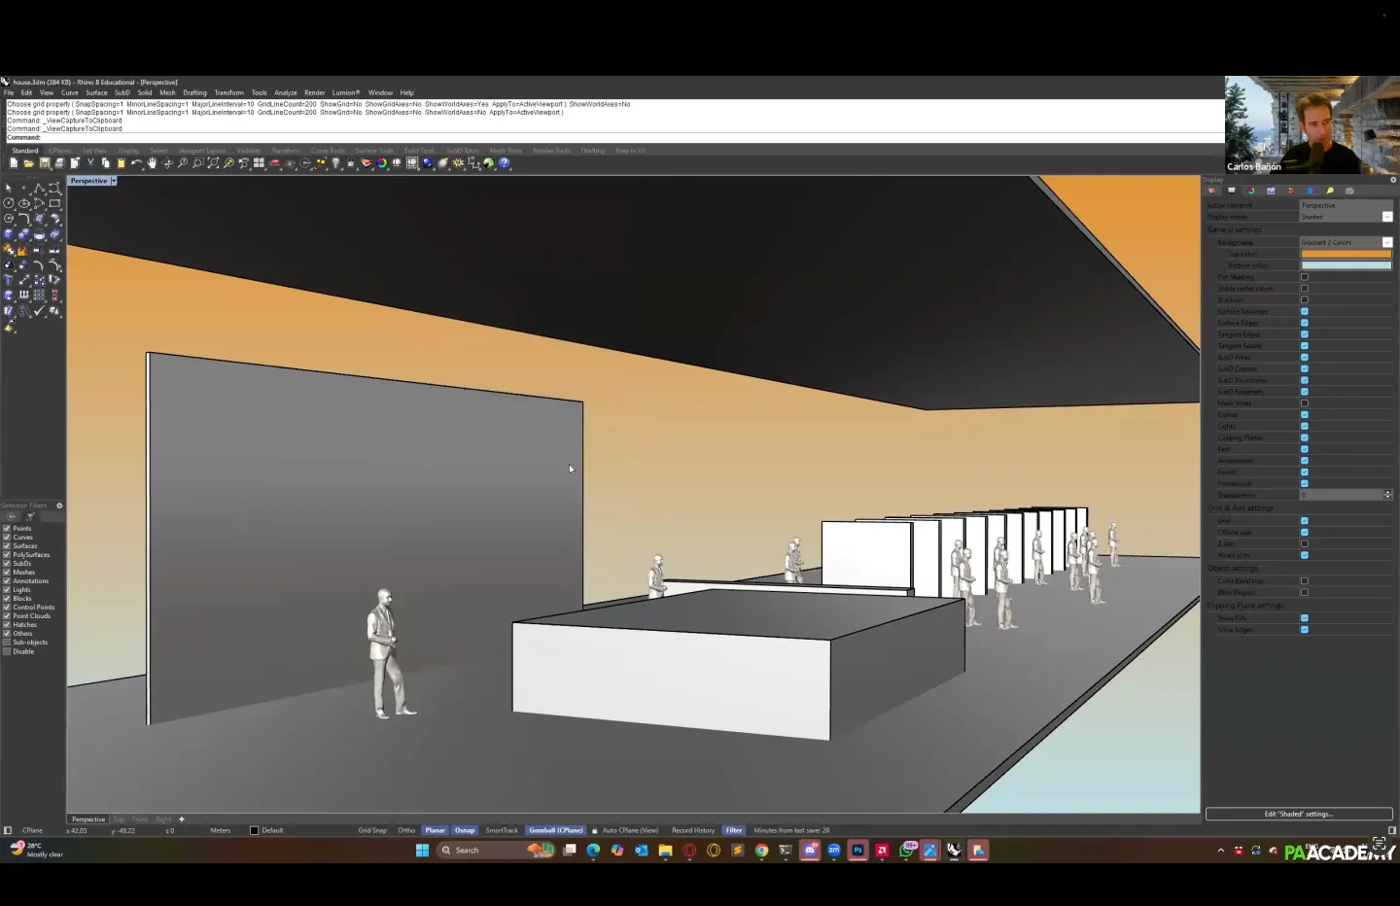
Task: Open the Help question mark icon
Action: (x=505, y=163)
